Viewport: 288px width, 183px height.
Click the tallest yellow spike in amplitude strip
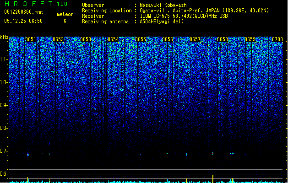[213, 178]
